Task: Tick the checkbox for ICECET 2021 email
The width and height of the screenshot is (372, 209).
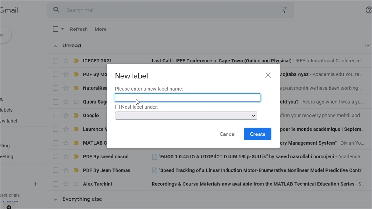Action: (x=56, y=61)
